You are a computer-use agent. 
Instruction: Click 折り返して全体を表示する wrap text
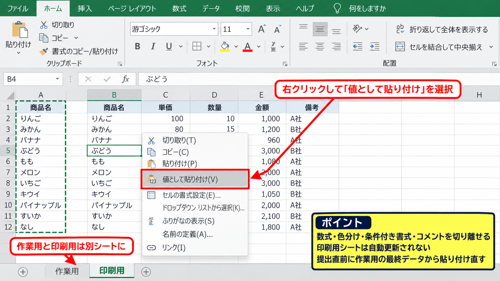pos(442,29)
